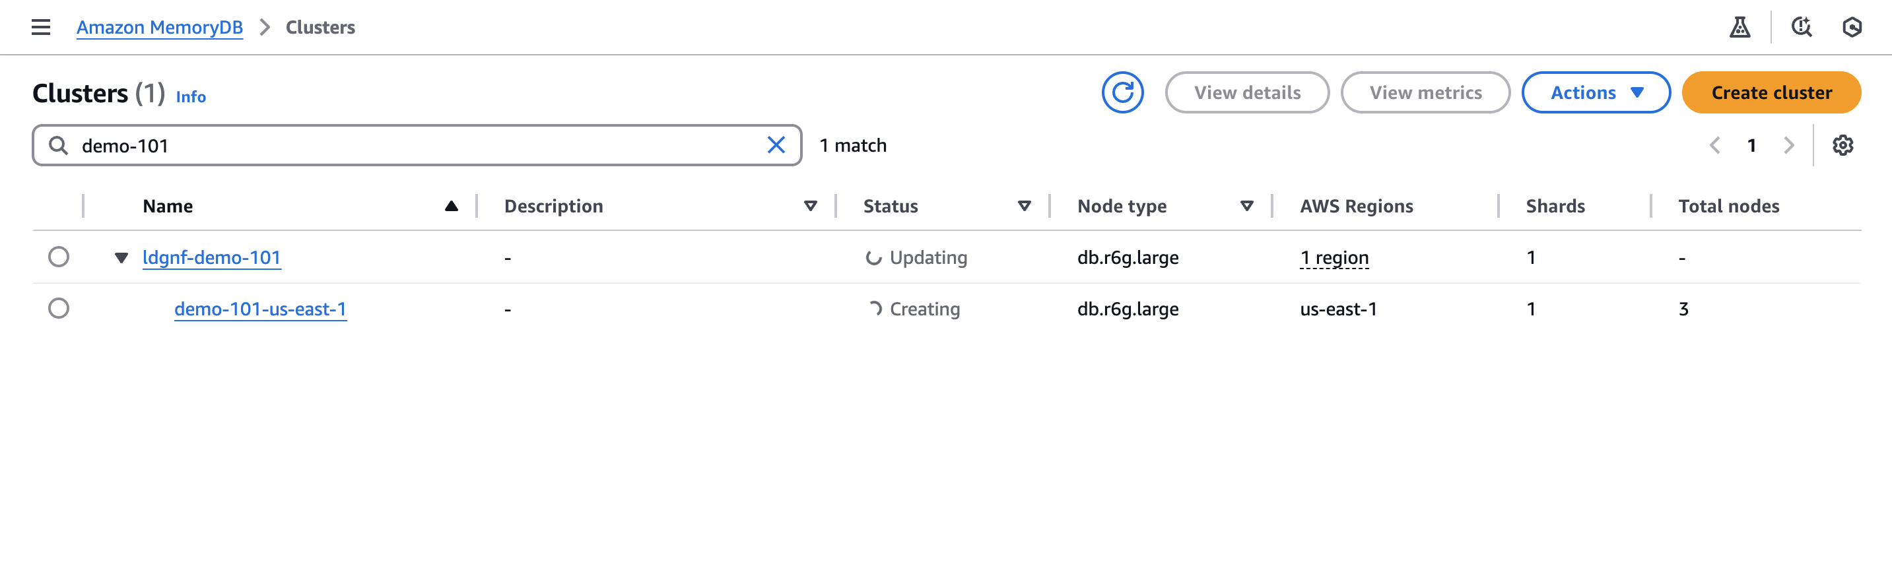1892x574 pixels.
Task: Open the Status column filter dropdown
Action: (x=1023, y=207)
